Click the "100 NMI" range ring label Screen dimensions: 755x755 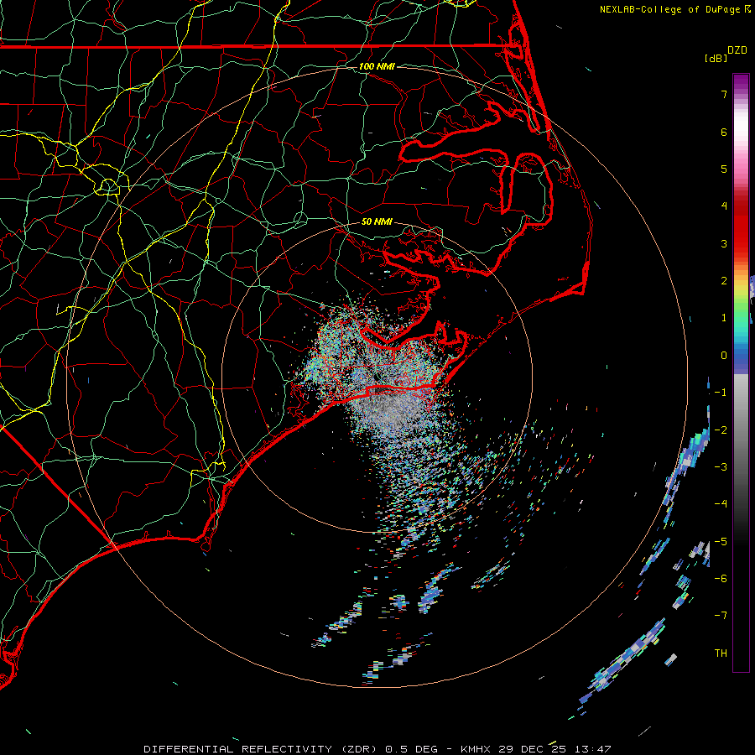point(377,66)
